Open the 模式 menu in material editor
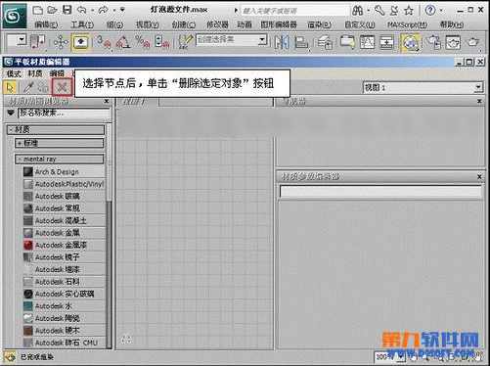Screen dimensions: 490x366 pos(14,73)
